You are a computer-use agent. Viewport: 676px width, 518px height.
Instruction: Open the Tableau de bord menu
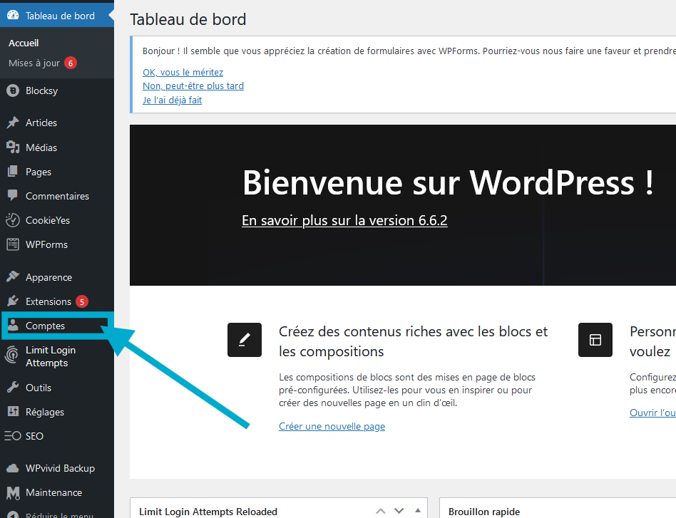57,16
